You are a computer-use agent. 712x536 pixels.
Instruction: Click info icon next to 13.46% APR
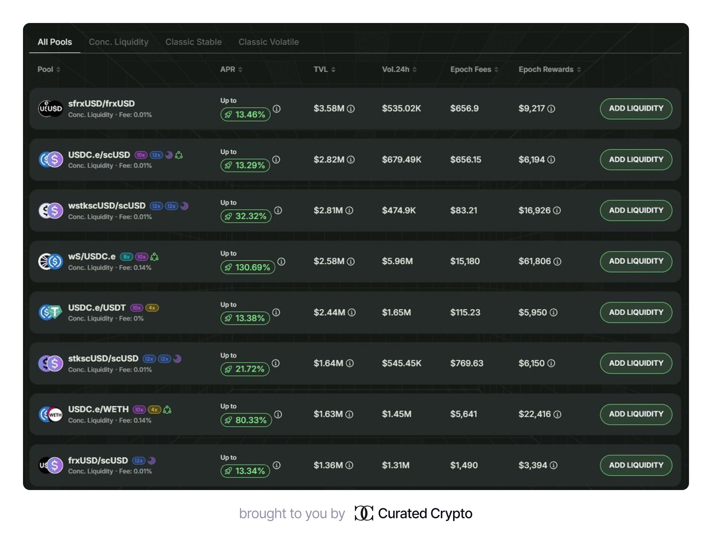(276, 109)
